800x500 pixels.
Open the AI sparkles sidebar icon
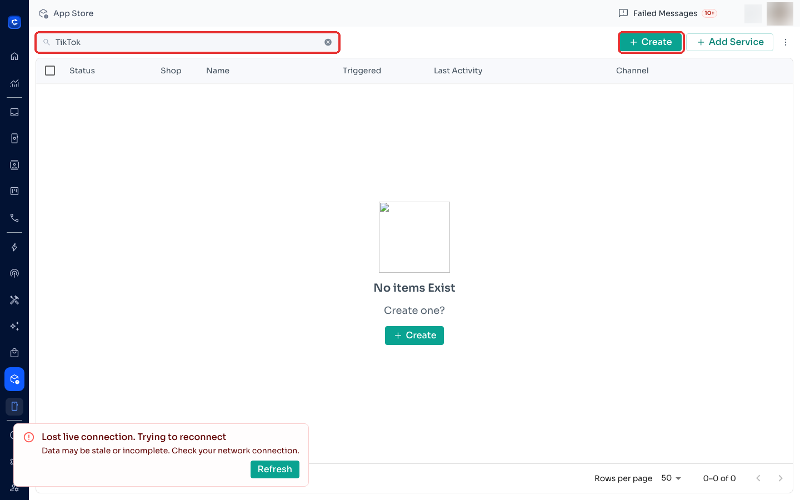pyautogui.click(x=14, y=326)
